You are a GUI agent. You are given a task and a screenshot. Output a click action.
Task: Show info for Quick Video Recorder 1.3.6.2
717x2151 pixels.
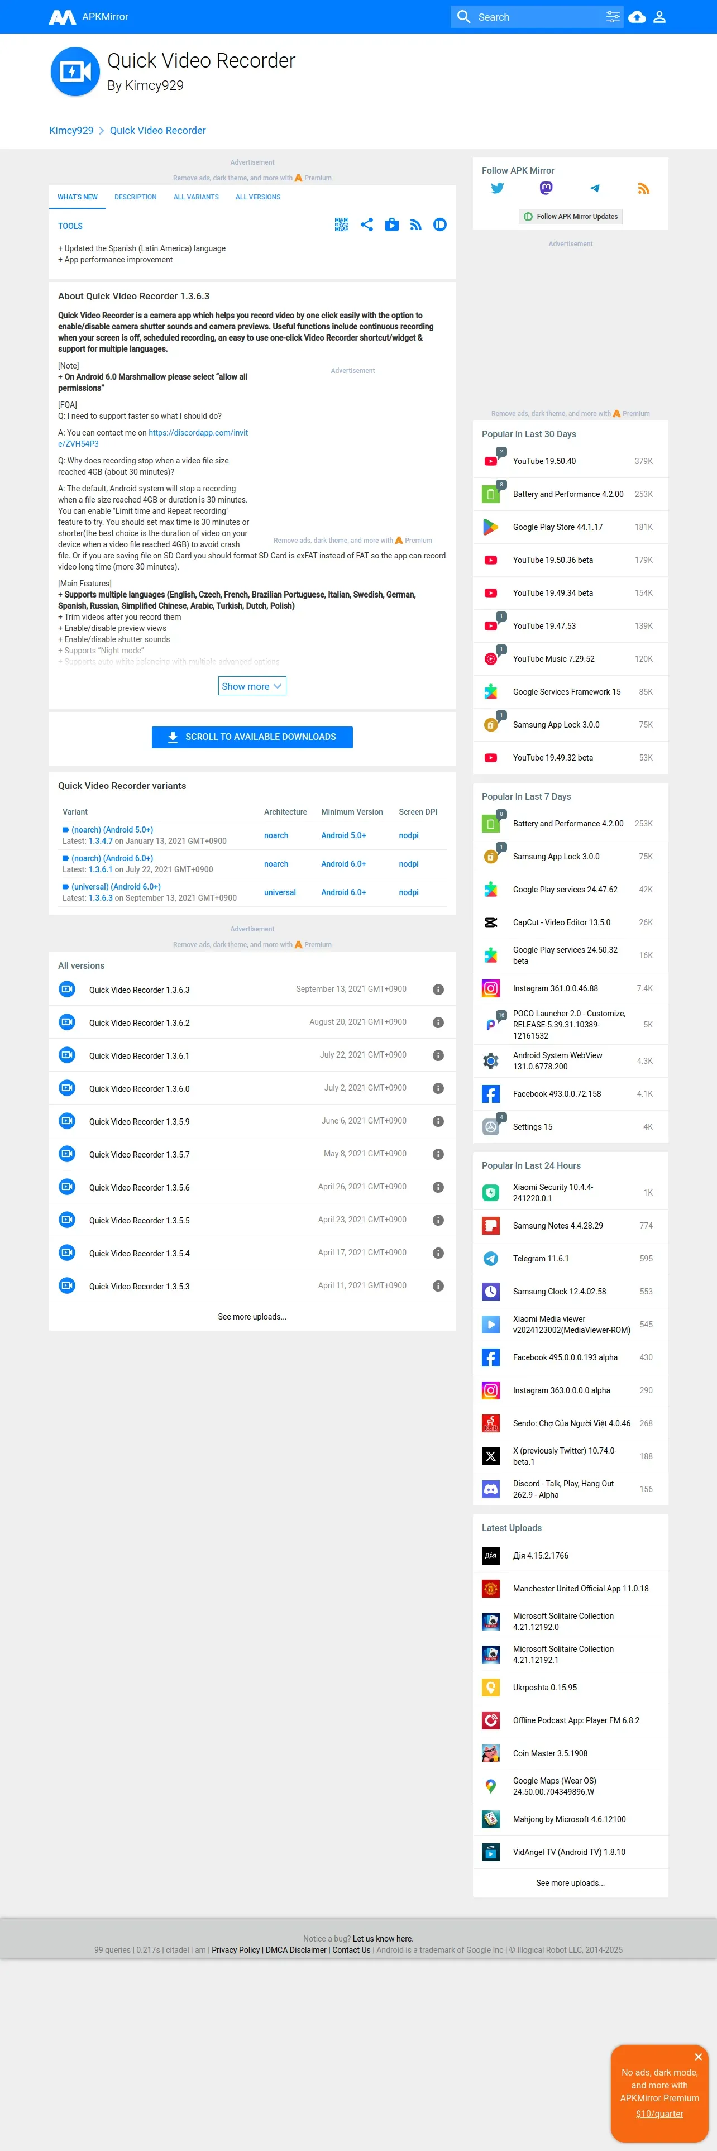(x=438, y=1022)
